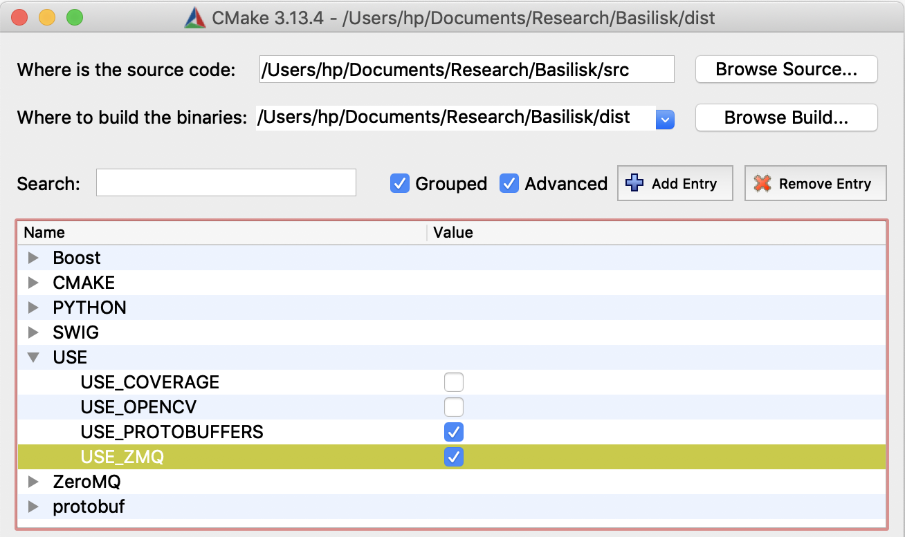Enable the USE_COVERAGE checkbox

(454, 382)
